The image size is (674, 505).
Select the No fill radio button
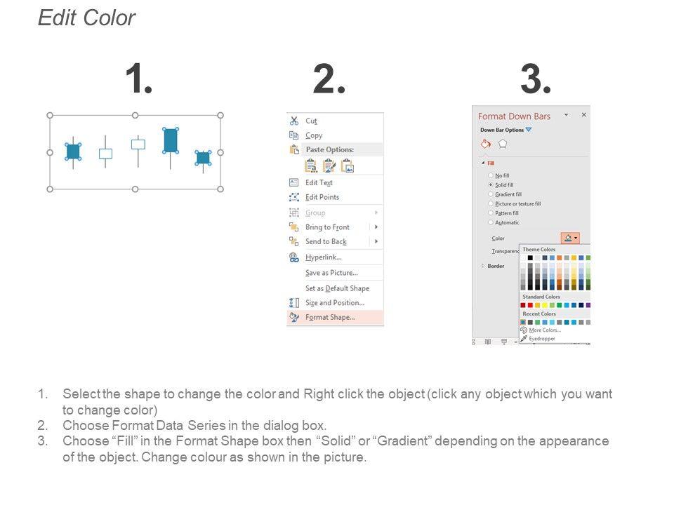490,175
